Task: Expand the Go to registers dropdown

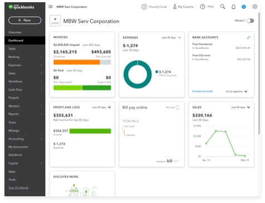Action: point(237,91)
